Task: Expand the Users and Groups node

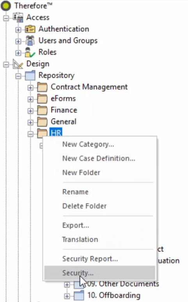Action: click(18, 41)
